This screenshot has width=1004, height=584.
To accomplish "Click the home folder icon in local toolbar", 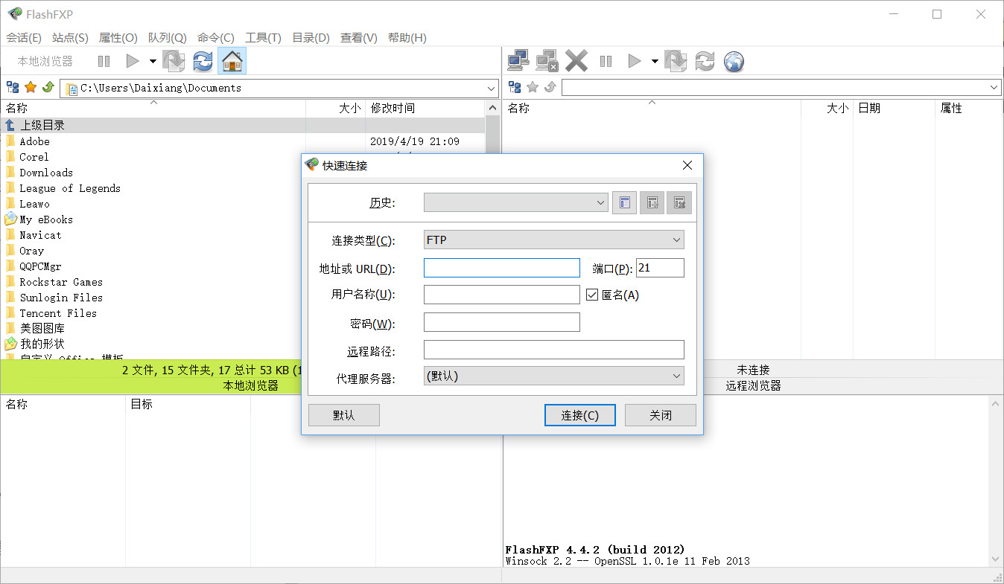I will point(232,61).
